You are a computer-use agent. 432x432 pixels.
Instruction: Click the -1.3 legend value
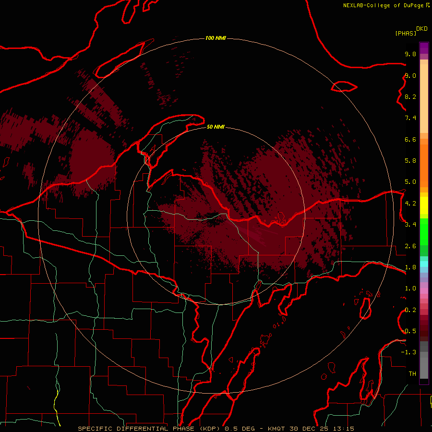point(408,352)
